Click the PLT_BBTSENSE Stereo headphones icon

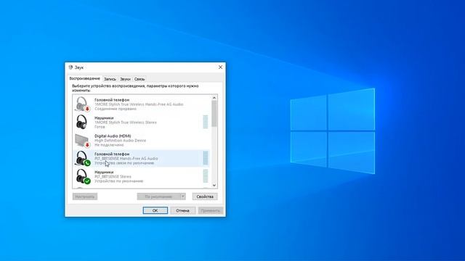coord(82,176)
